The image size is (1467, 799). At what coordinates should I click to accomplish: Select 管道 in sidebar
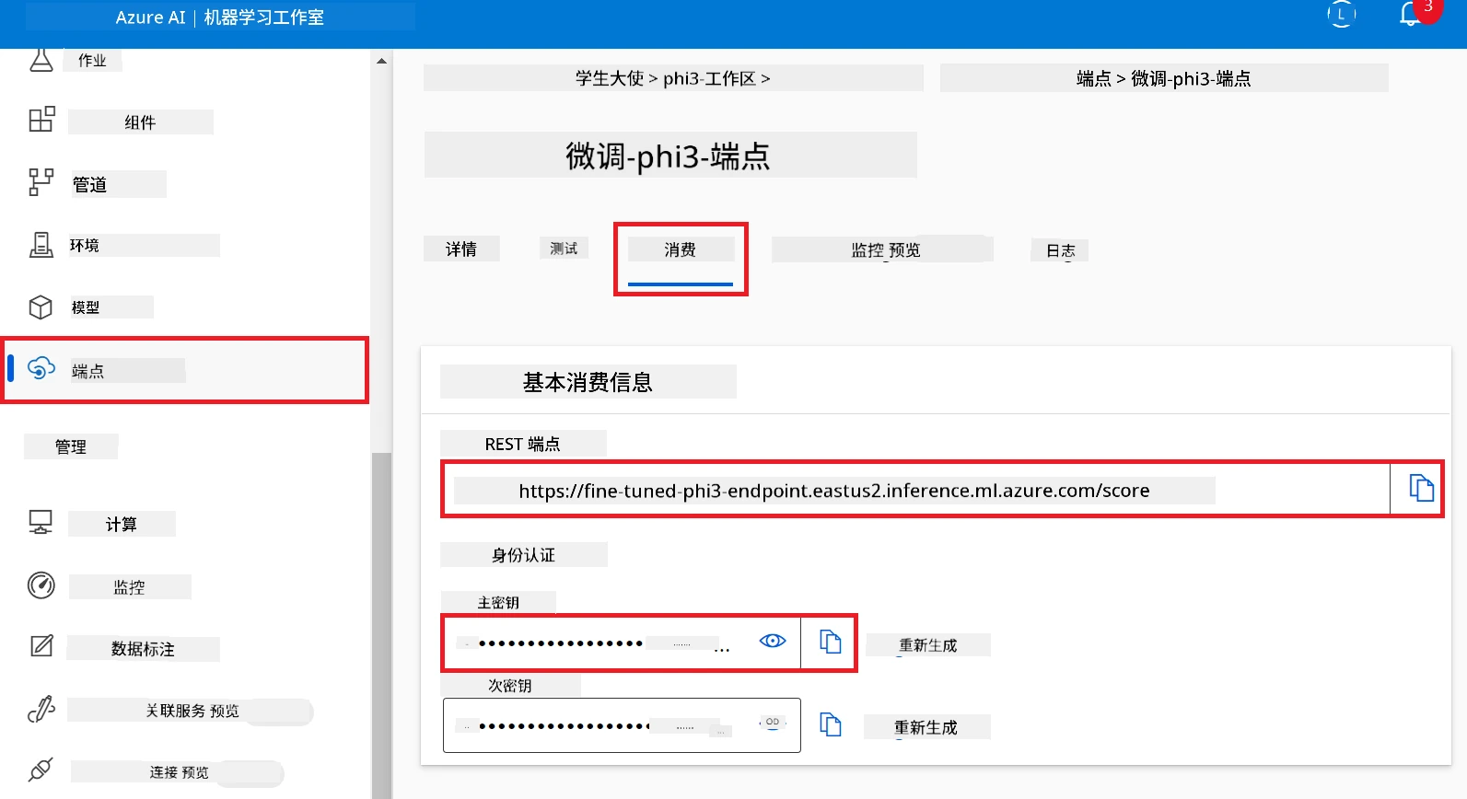[x=90, y=184]
